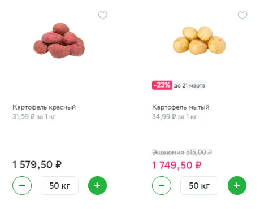Click the 34,99 ₽ за 1 кг unit price
This screenshot has height=209, width=273.
tap(175, 117)
